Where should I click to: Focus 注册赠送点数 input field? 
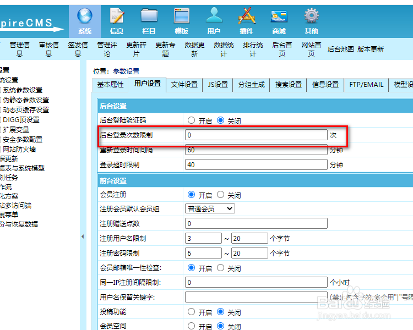click(256, 223)
